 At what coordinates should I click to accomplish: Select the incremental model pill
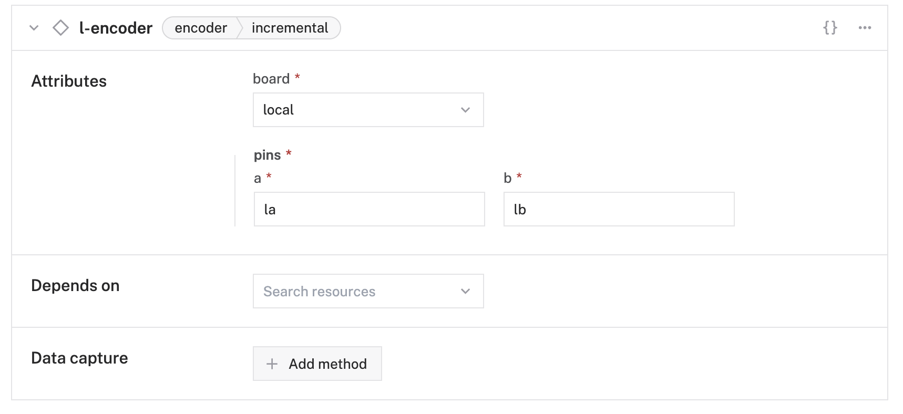click(x=290, y=28)
